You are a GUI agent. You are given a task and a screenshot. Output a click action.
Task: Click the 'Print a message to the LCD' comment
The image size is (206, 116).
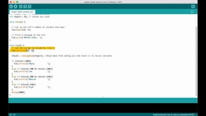pos(29,35)
